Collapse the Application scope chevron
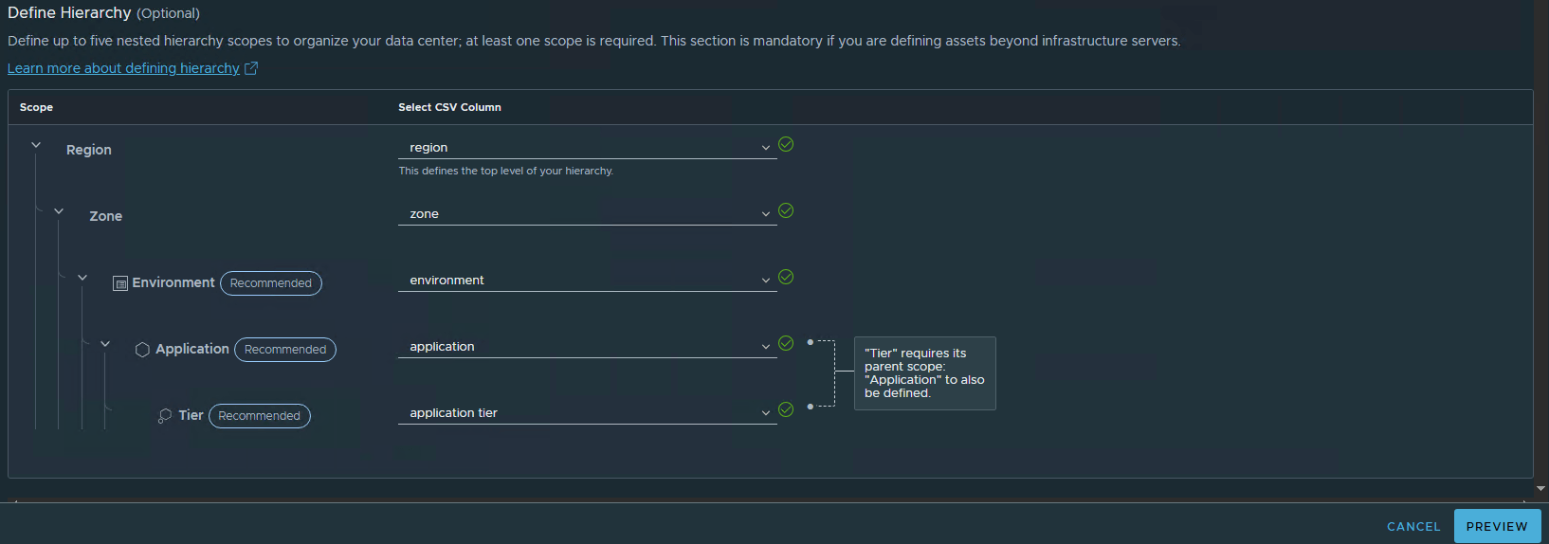 pyautogui.click(x=105, y=344)
